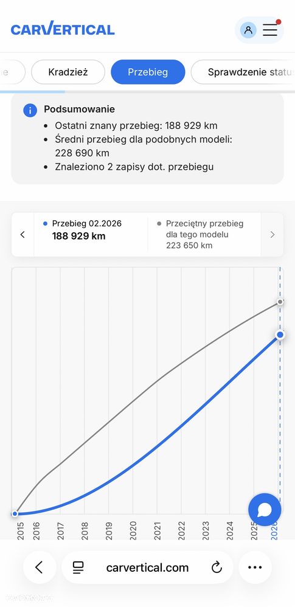
Task: Tap the blue info icon beside Podsumowanie
Action: pos(30,110)
